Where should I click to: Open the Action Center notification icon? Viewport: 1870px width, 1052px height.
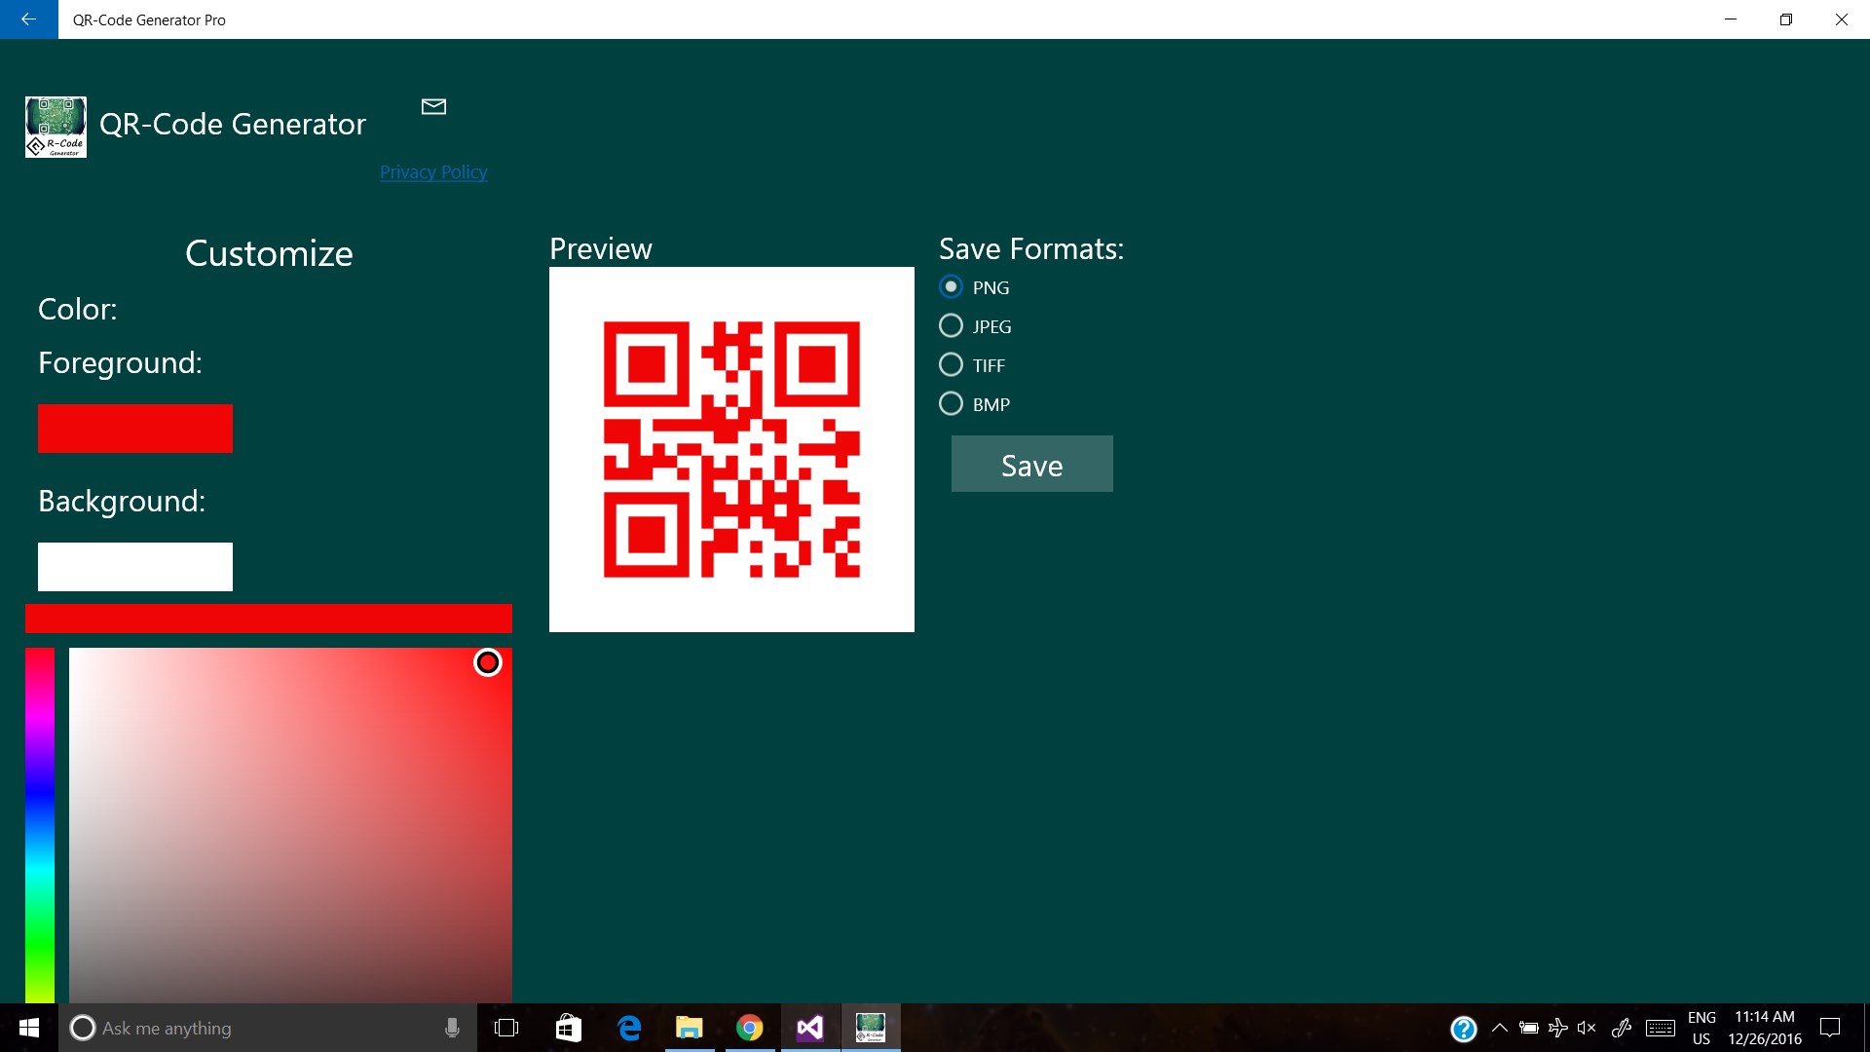[1830, 1028]
